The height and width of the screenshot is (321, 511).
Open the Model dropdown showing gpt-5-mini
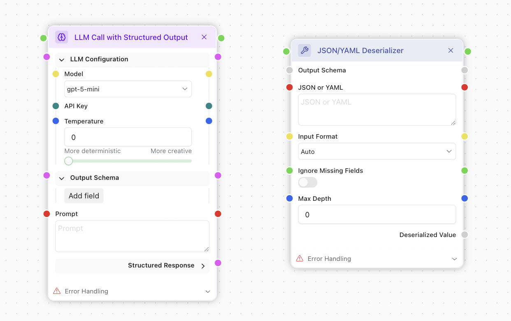128,89
